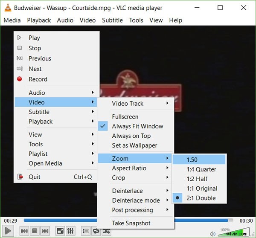The image size is (256, 238).
Task: Click Stop square icon in context menu
Action: [x=20, y=48]
